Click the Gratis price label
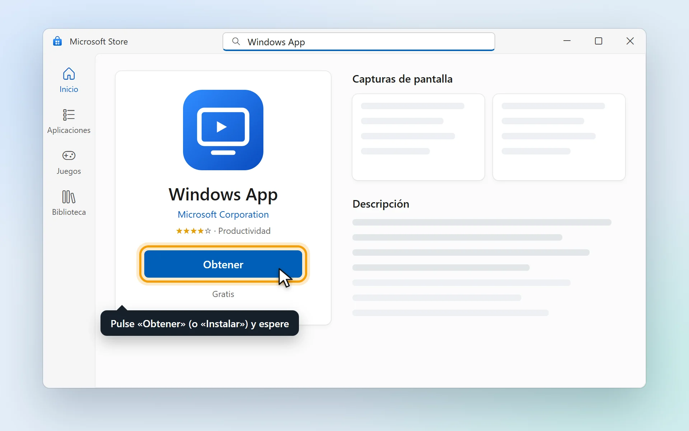Viewport: 689px width, 431px height. (x=223, y=294)
